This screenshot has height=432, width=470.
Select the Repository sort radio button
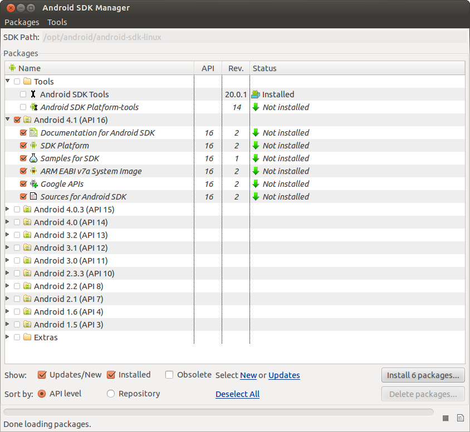click(111, 394)
